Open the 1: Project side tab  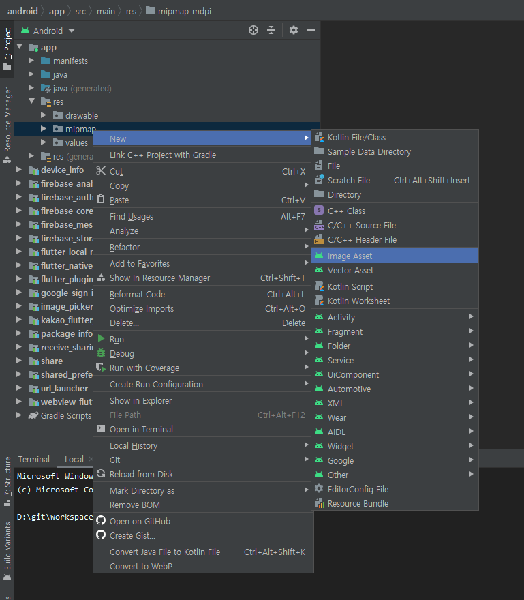7,48
